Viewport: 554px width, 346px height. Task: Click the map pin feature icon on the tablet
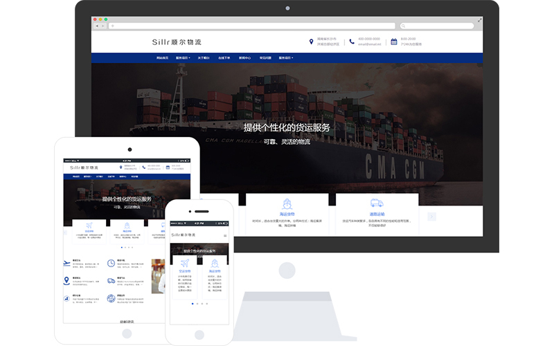pyautogui.click(x=66, y=281)
